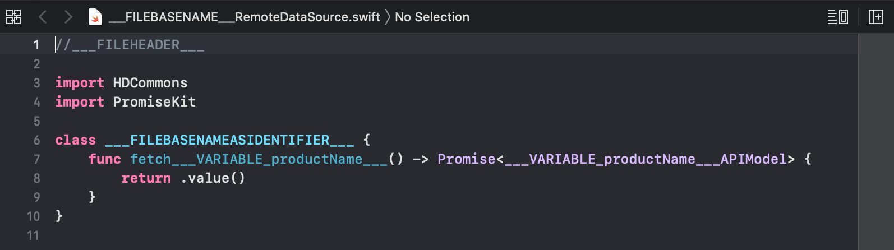Click line number 6 in the gutter
The image size is (894, 250).
[x=36, y=140]
